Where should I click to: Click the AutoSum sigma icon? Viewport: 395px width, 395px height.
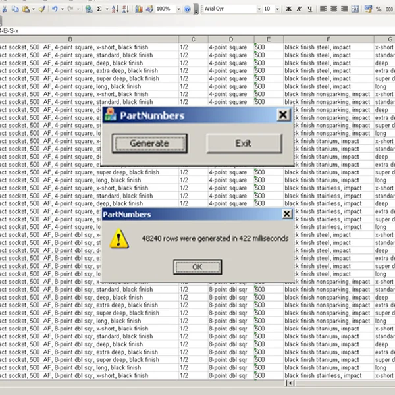pos(99,9)
